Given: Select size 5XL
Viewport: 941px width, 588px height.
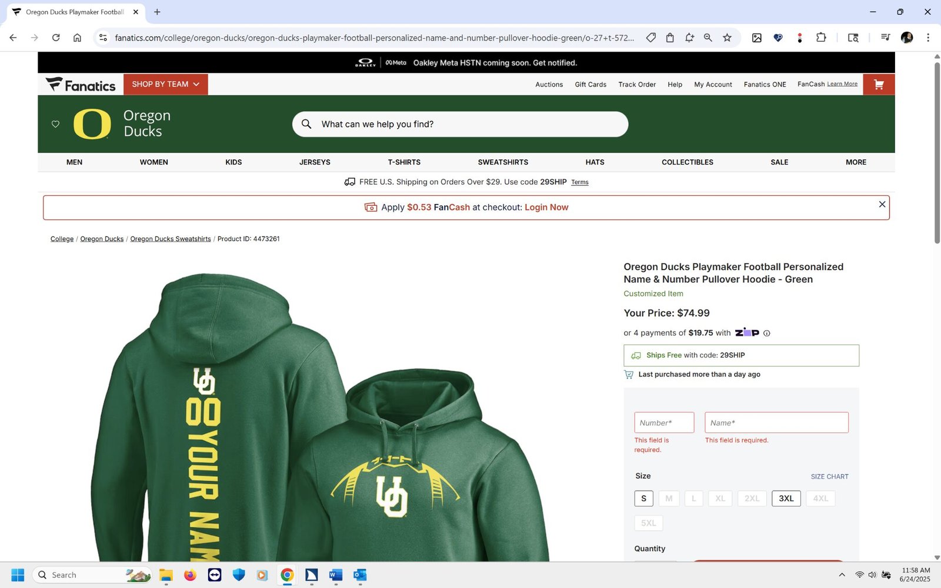Looking at the screenshot, I should (649, 523).
